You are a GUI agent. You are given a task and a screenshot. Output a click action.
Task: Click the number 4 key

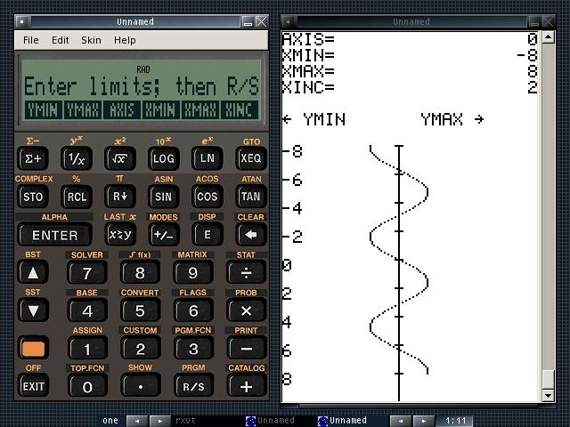(x=87, y=310)
